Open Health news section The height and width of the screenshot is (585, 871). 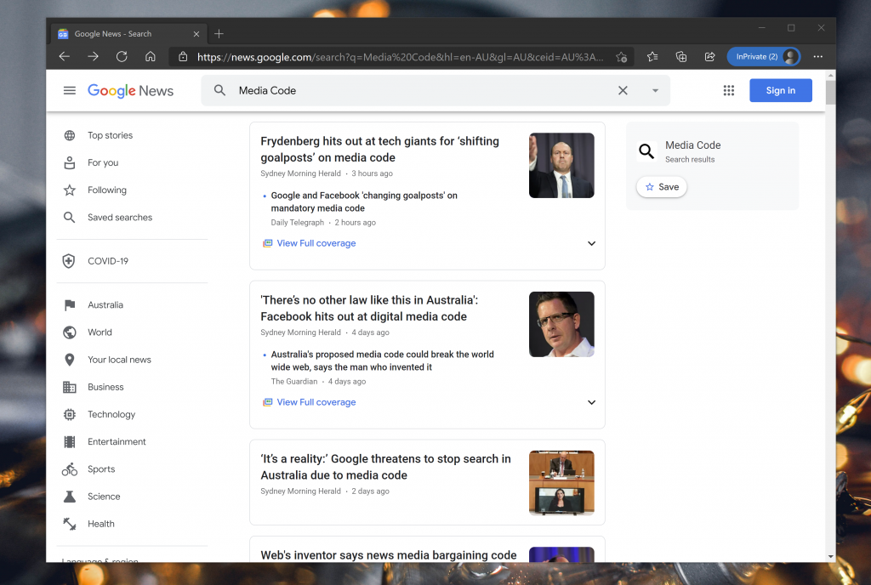(x=101, y=524)
